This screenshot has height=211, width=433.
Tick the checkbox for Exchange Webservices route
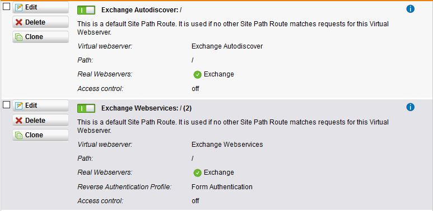click(x=6, y=104)
